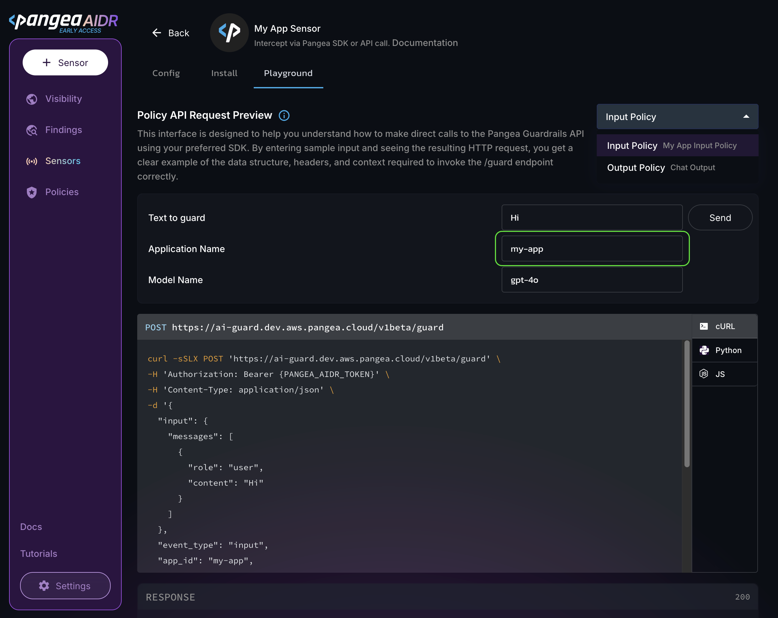Click the "content": "Hi" code line
This screenshot has height=618, width=778.
point(226,483)
